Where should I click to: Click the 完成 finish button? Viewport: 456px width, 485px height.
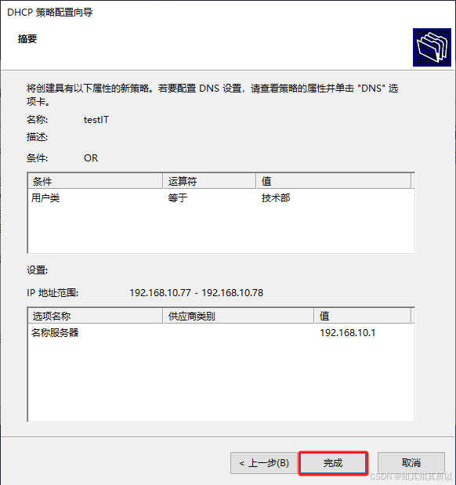tap(333, 463)
